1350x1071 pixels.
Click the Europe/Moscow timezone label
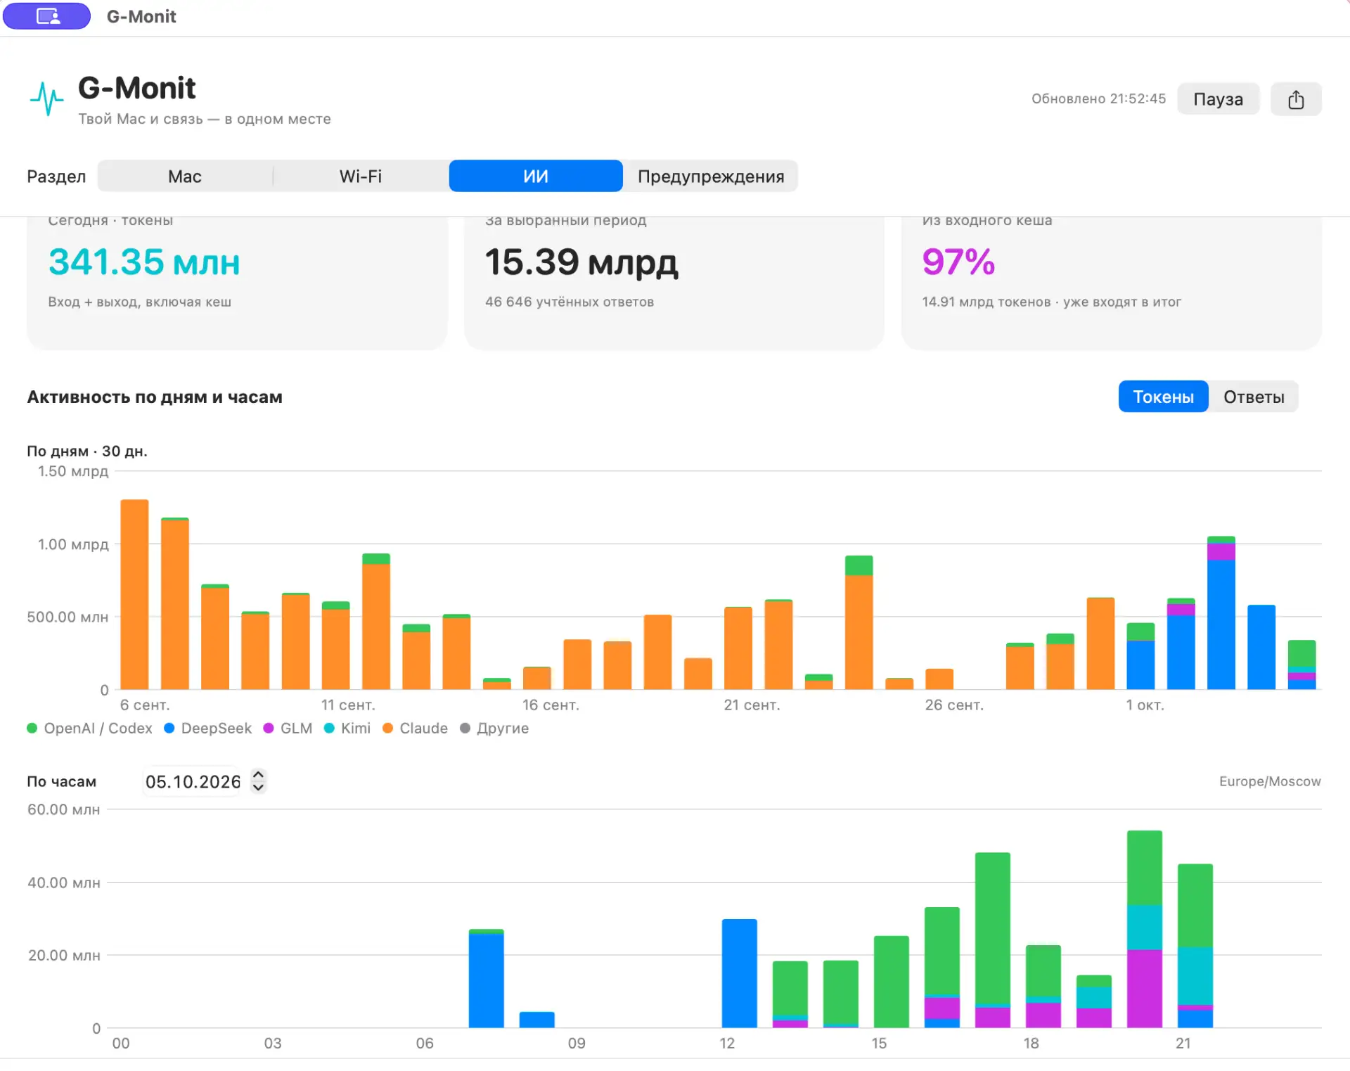(x=1270, y=781)
